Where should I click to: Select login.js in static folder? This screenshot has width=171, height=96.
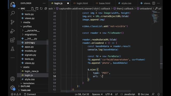29,75
